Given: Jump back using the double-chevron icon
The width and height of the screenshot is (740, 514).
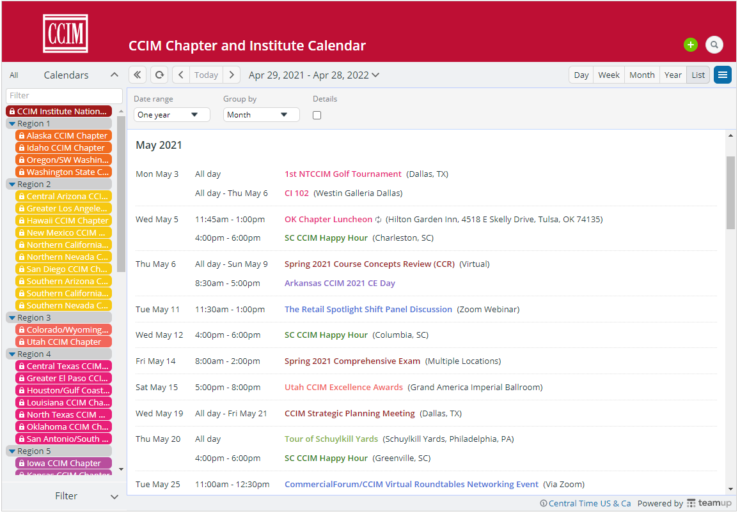Looking at the screenshot, I should (137, 75).
